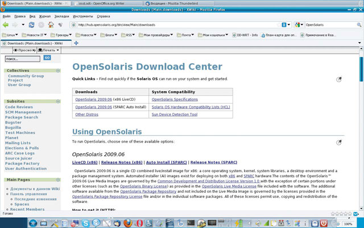Click the bookmark star in the URL bar
This screenshot has height=228, width=364.
pos(279,25)
